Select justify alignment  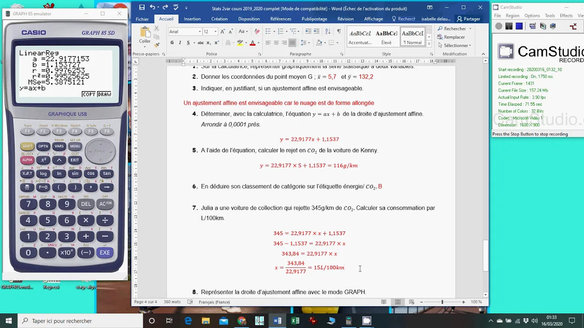(x=292, y=43)
